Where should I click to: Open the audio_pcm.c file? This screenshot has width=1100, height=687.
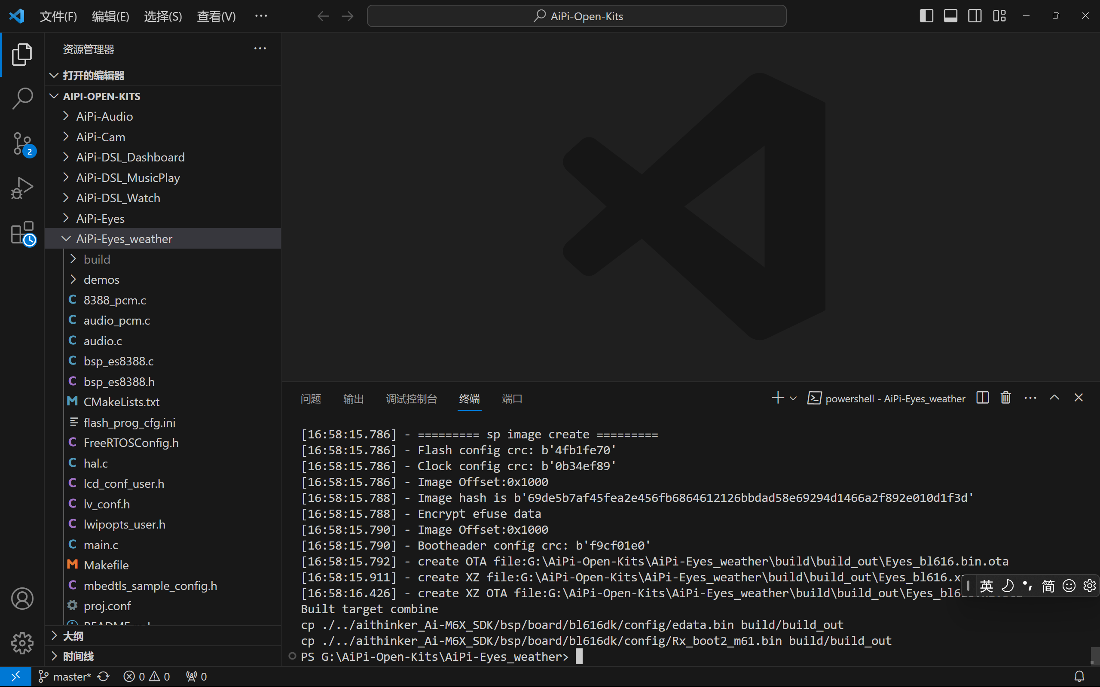pos(163,320)
